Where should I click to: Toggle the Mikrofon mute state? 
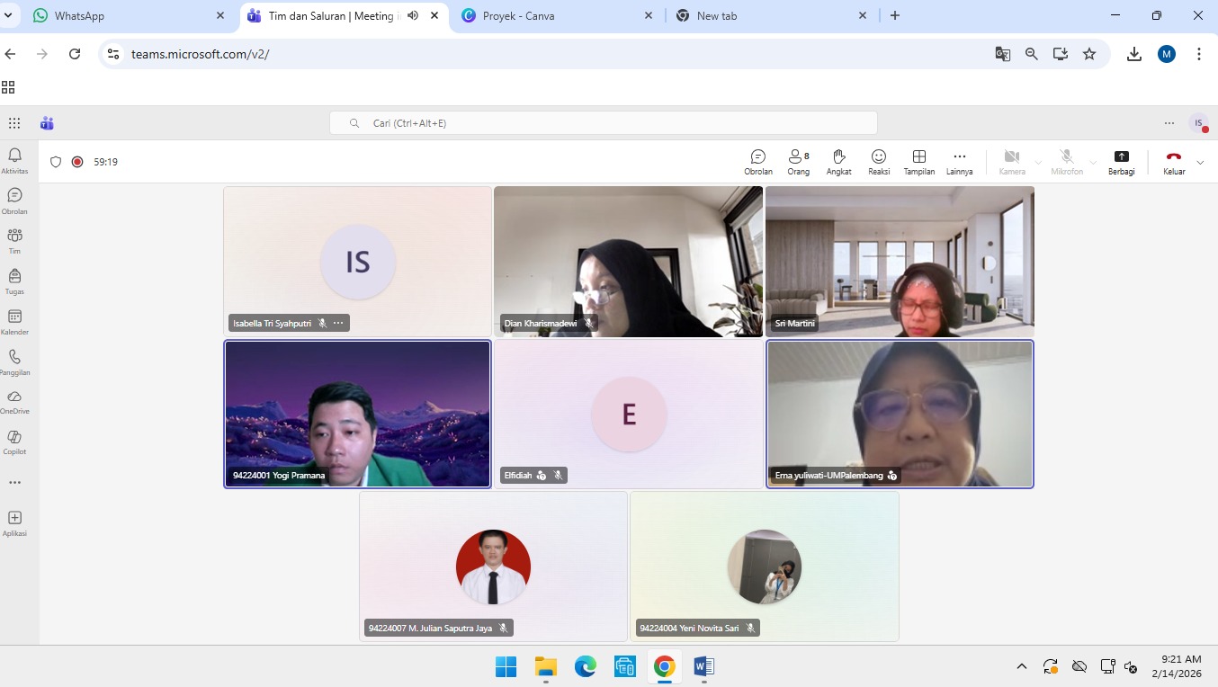coord(1066,162)
